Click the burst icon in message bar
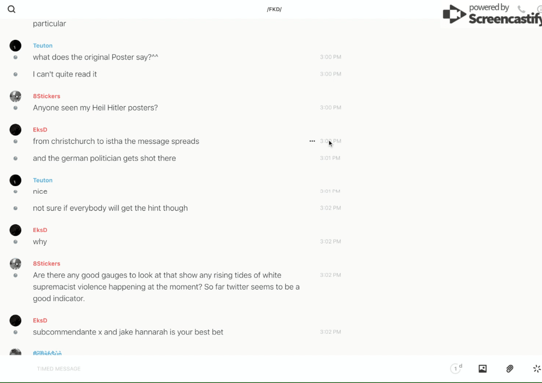 pos(537,369)
